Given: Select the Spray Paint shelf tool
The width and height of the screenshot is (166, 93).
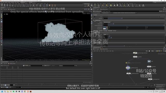Looking at the screenshot, I should (x=34, y=5).
